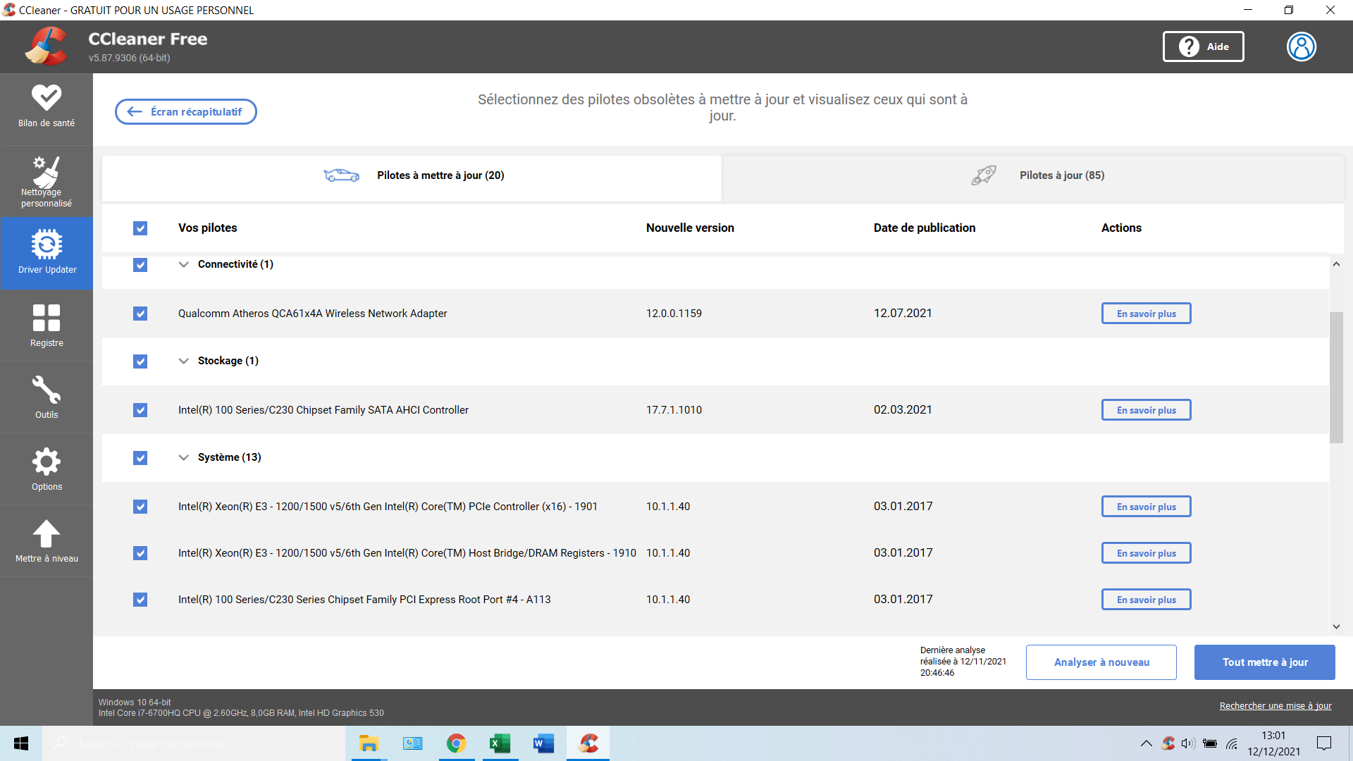Click En savoir plus for Host Bridge/DRAM
Screen dimensions: 1353x761
pyautogui.click(x=1147, y=553)
